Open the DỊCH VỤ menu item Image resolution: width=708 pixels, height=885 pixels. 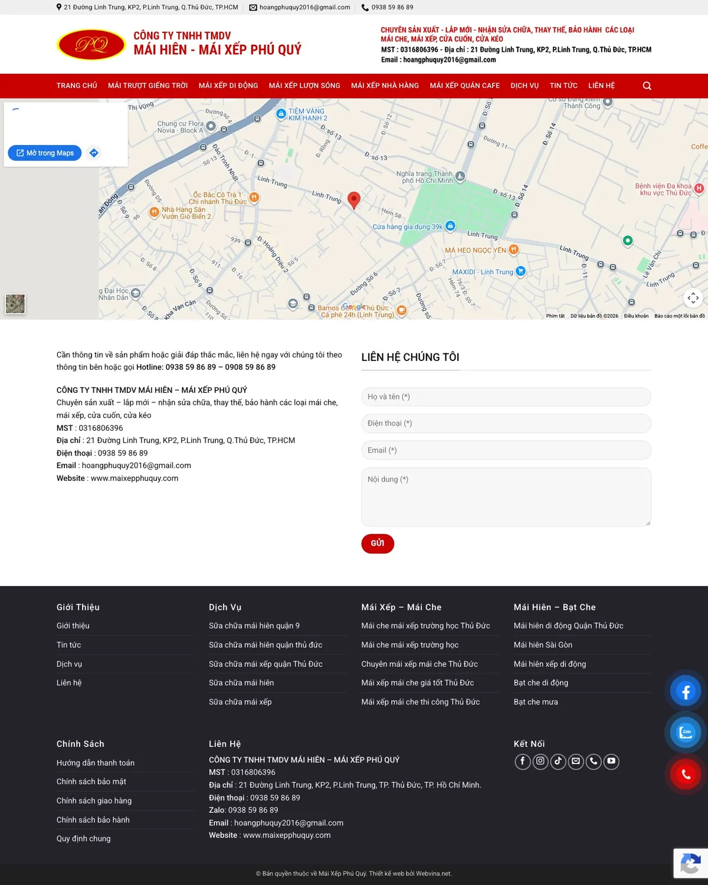click(525, 86)
